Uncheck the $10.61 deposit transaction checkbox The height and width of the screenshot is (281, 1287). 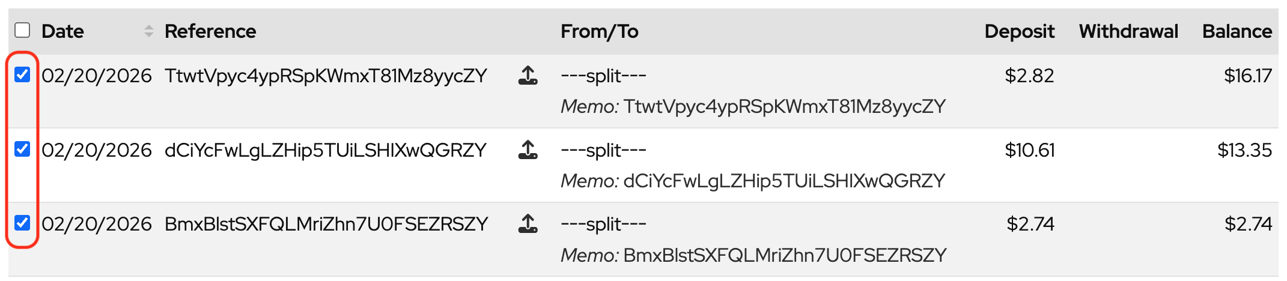(22, 149)
